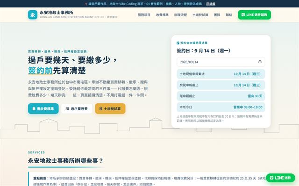This screenshot has width=299, height=186.
Task: Click the calendar icon beside 簽約後申報期限速算
Action: [x=178, y=43]
